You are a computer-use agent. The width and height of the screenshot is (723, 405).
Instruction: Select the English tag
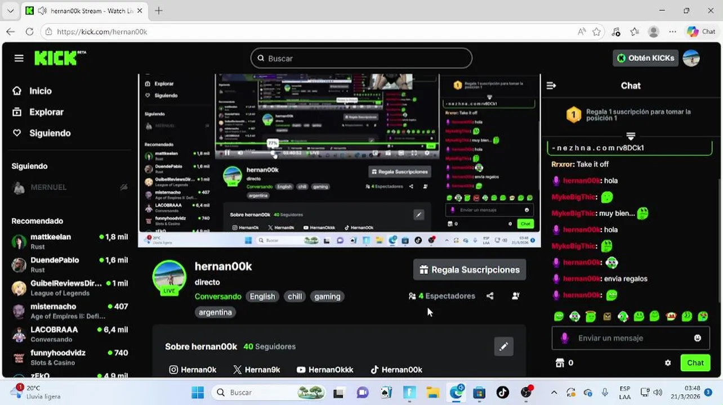(x=262, y=296)
